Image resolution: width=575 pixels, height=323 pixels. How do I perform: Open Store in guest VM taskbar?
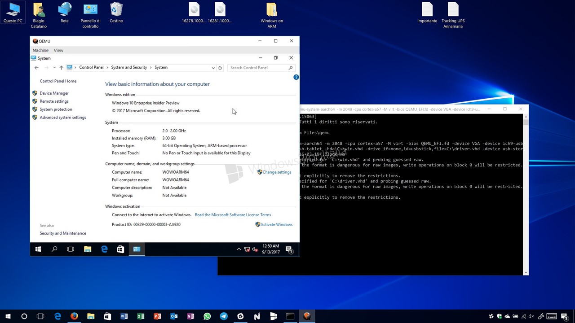pyautogui.click(x=120, y=249)
